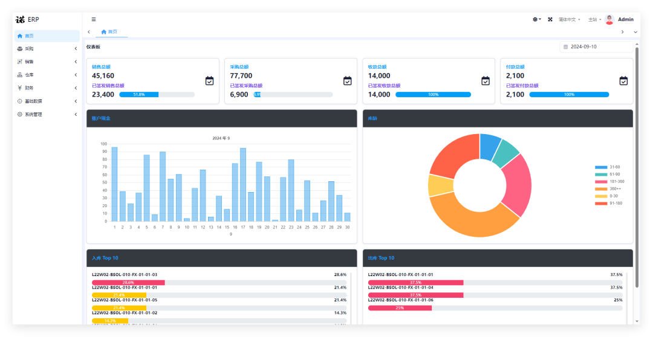Click the calendar icon inside the date field
The height and width of the screenshot is (337, 653).
tap(565, 47)
